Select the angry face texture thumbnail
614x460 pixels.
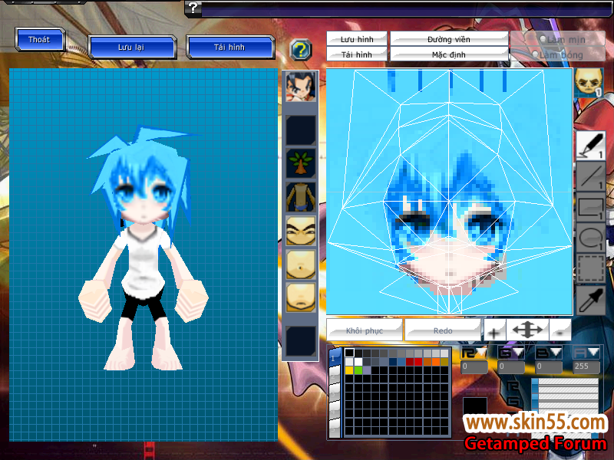[300, 231]
